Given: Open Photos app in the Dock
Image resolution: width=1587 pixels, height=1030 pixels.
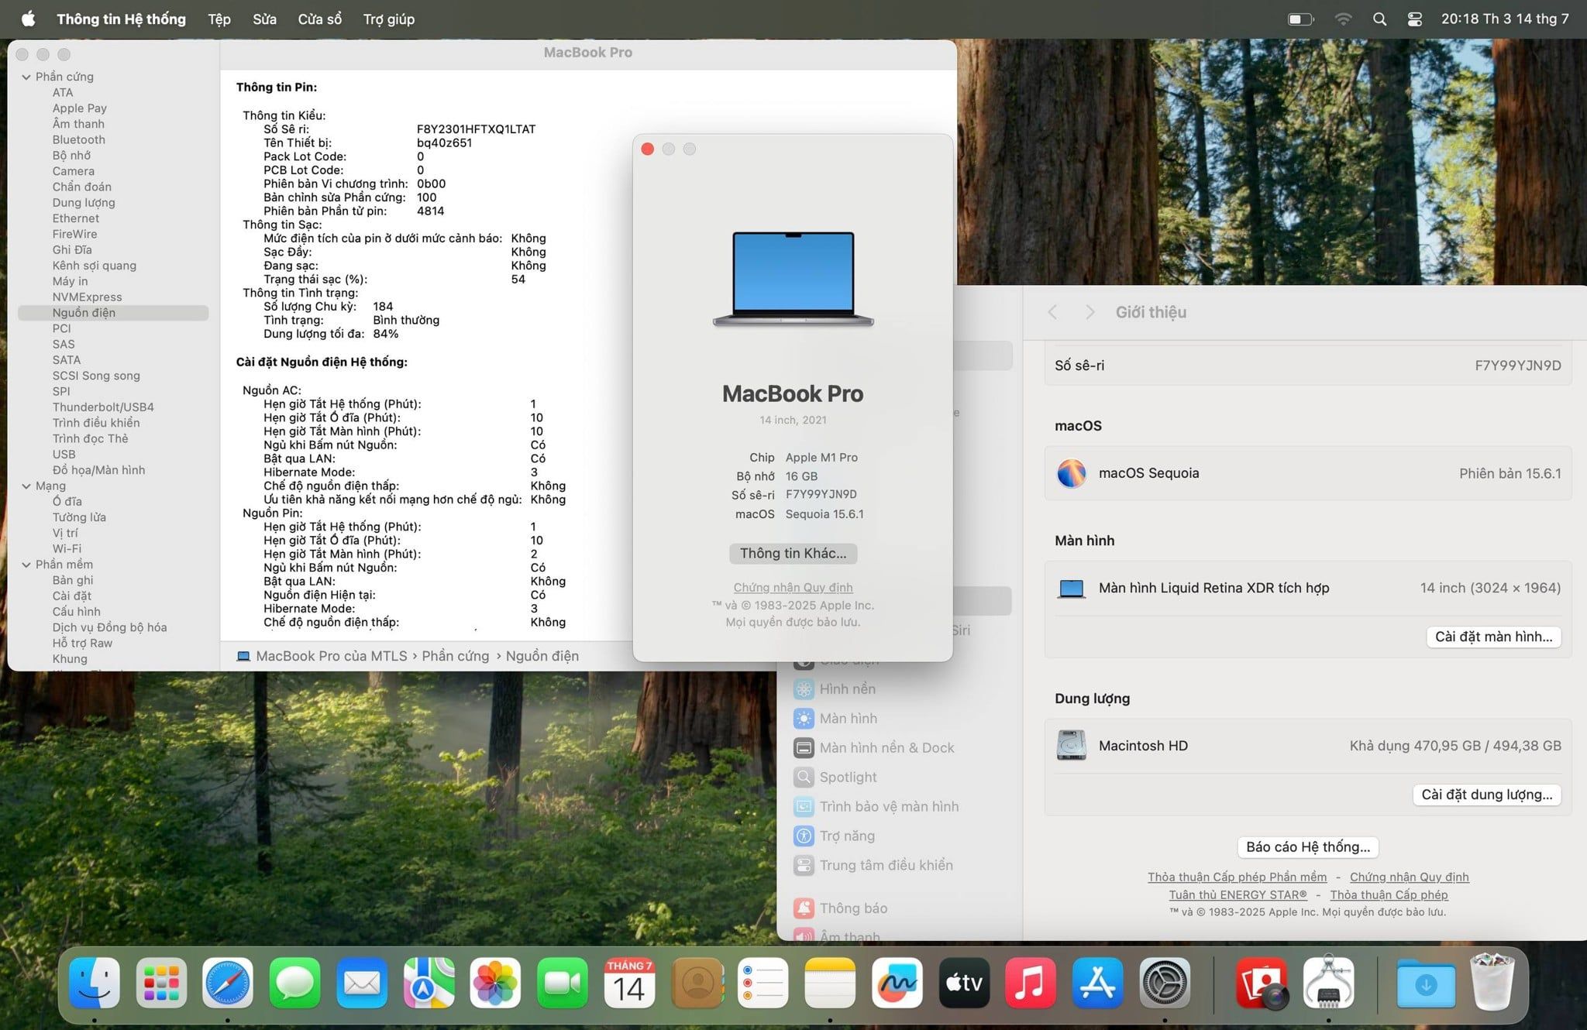Looking at the screenshot, I should pyautogui.click(x=495, y=983).
